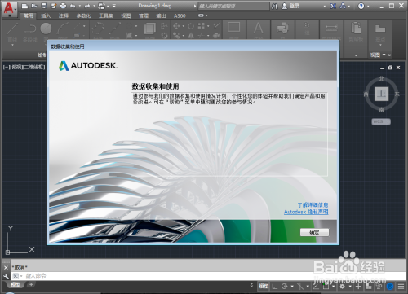This screenshot has width=408, height=294.
Task: Click the Autodesk Exchange X icon
Action: pos(333,6)
